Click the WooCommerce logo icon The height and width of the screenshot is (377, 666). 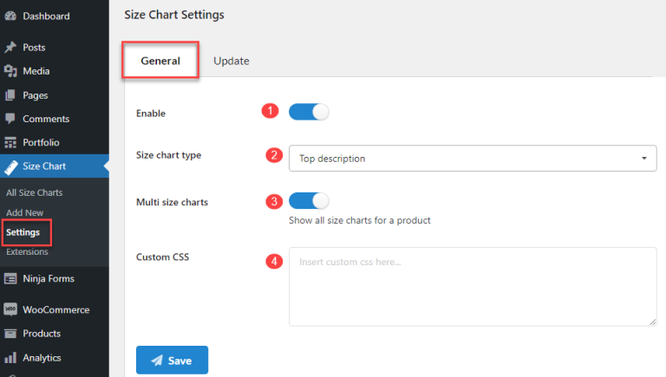pyautogui.click(x=10, y=309)
